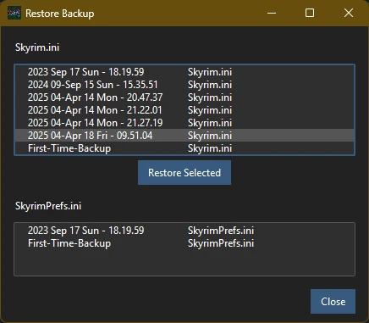
Task: Click the Restore Selected button
Action: (184, 173)
